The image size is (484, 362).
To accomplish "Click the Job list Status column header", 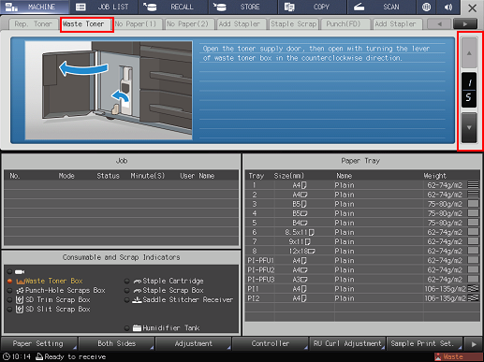I will click(x=108, y=176).
